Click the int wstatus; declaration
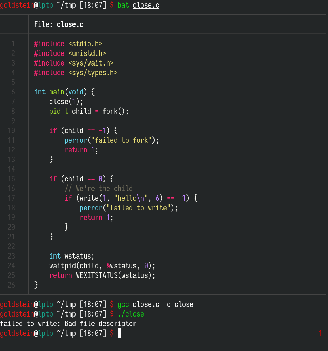This screenshot has width=328, height=351. pos(72,256)
